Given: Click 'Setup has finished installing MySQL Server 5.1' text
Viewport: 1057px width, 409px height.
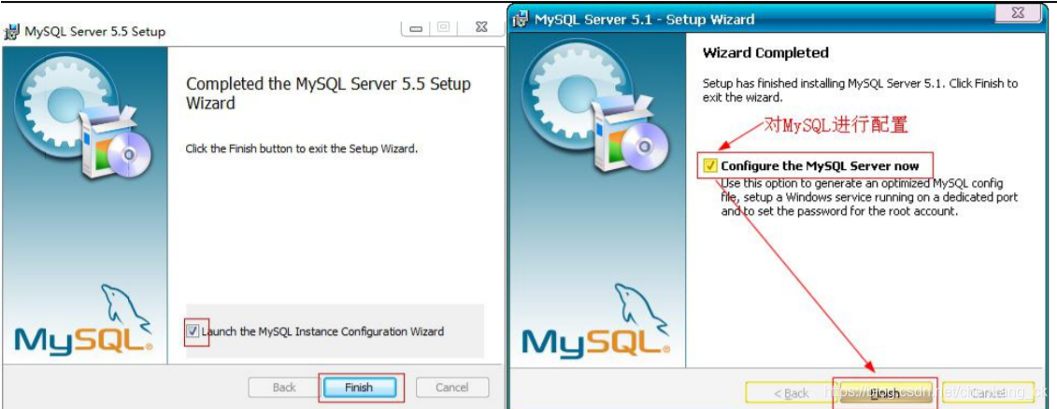Looking at the screenshot, I should coord(860,91).
